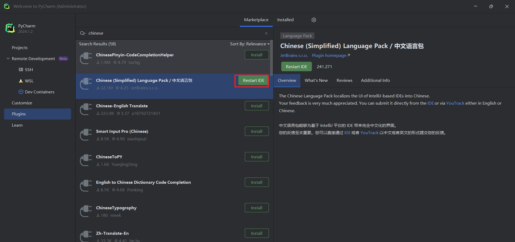Switch to the Marketplace tab
Viewport: 515px width, 242px height.
[256, 20]
